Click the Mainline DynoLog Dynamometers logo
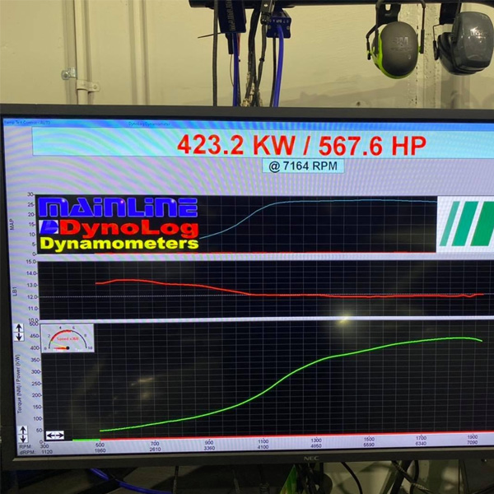 [x=119, y=223]
